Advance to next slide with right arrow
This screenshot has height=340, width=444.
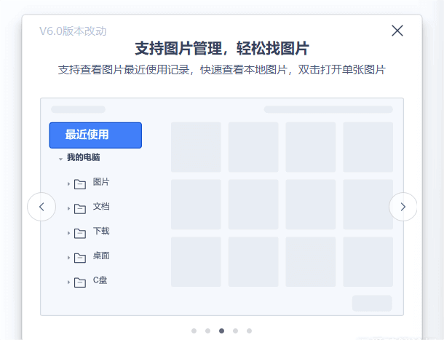pos(403,207)
